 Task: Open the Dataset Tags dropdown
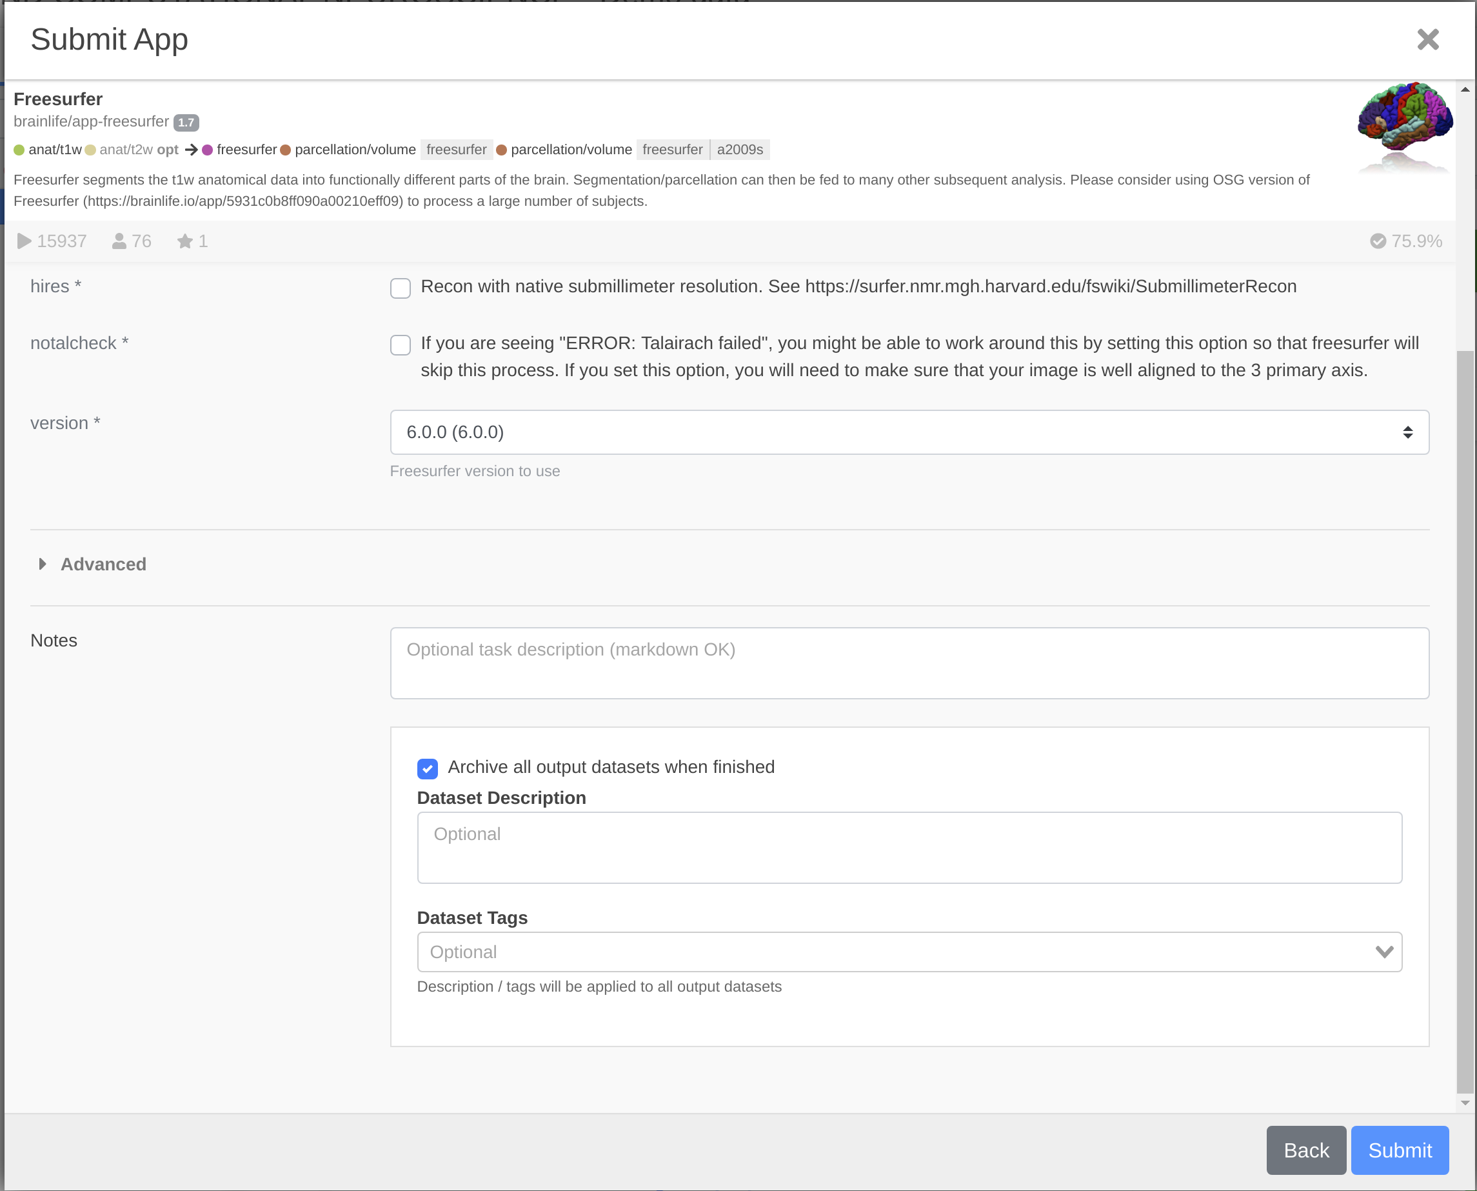coord(909,952)
